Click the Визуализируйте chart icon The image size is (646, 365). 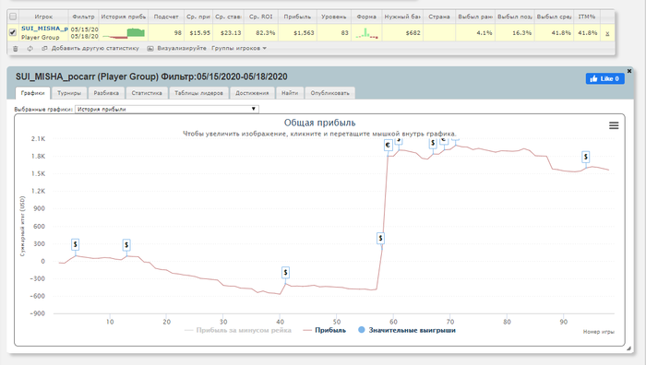point(150,49)
